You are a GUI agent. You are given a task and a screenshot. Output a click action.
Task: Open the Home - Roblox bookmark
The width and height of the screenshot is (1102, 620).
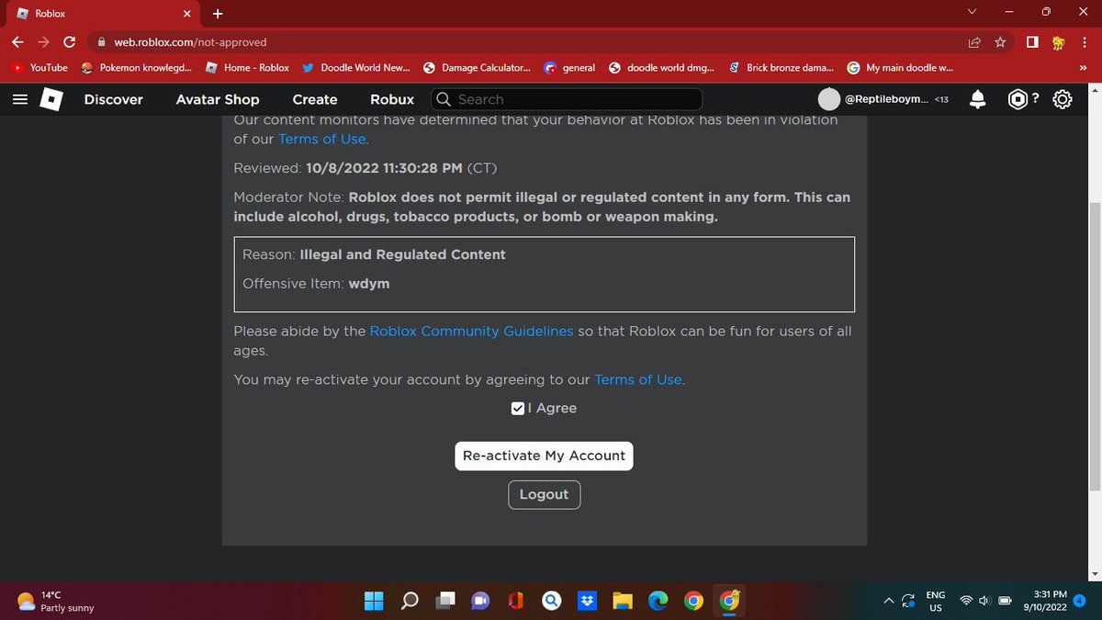(x=248, y=67)
